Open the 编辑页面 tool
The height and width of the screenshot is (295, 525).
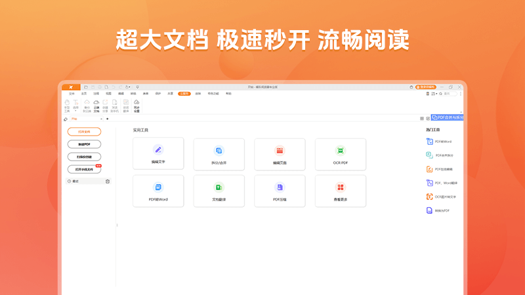[x=280, y=155]
